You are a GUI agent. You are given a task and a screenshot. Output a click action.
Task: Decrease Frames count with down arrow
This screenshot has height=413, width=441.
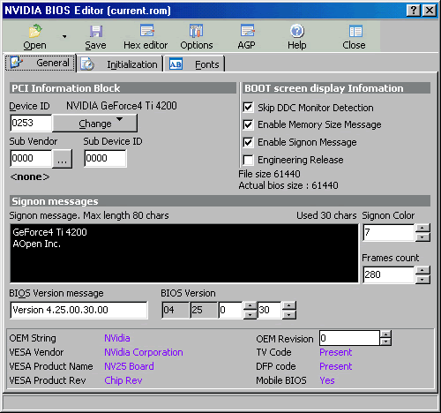click(x=422, y=280)
